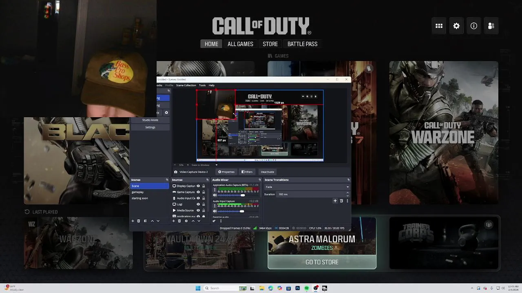Open scene filters icon in Scenes panel
Screen dimensions: 522x293
[x=145, y=221]
